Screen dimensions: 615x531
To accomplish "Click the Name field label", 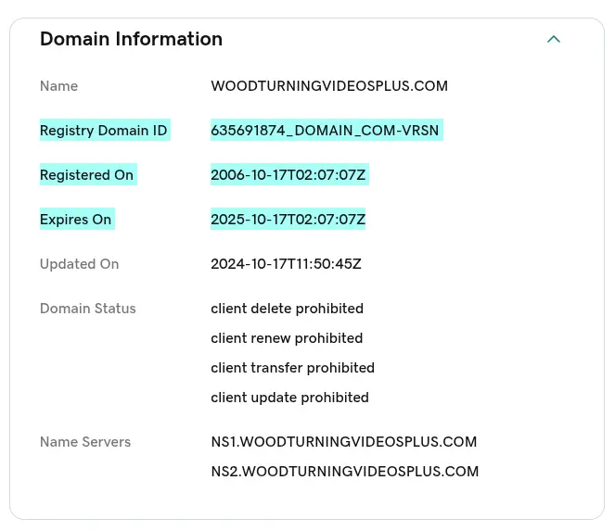I will click(x=58, y=86).
